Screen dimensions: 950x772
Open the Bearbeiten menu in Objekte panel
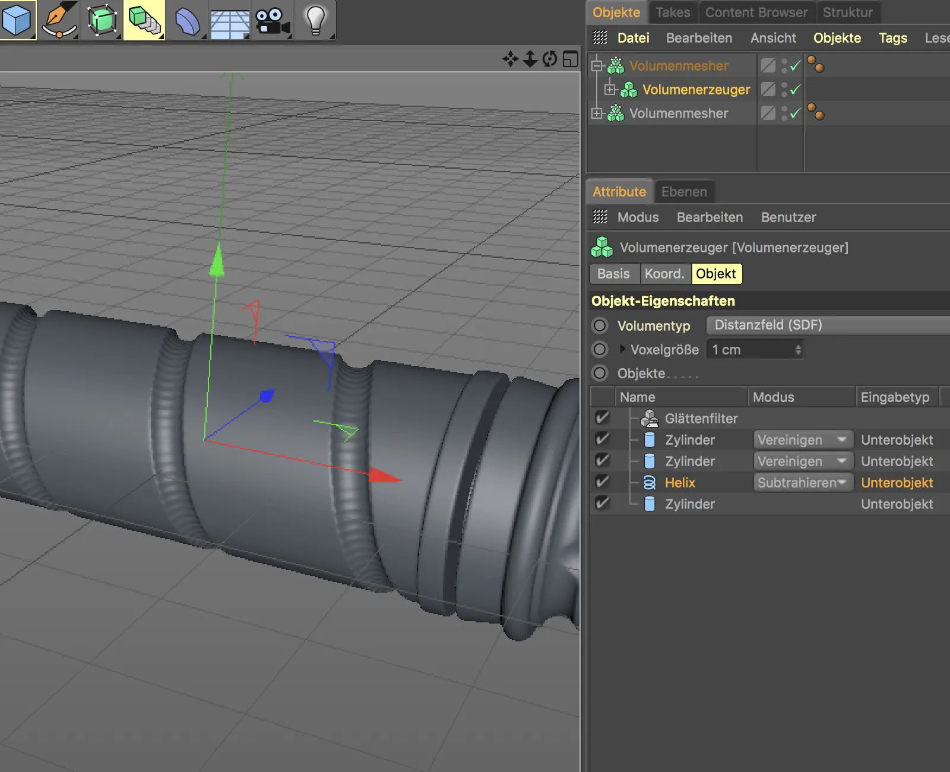tap(699, 38)
